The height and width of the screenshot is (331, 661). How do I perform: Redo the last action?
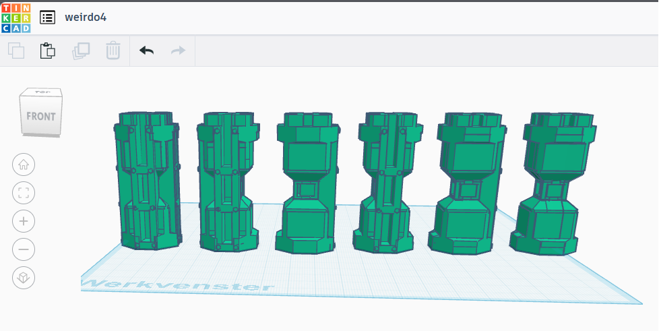(179, 51)
